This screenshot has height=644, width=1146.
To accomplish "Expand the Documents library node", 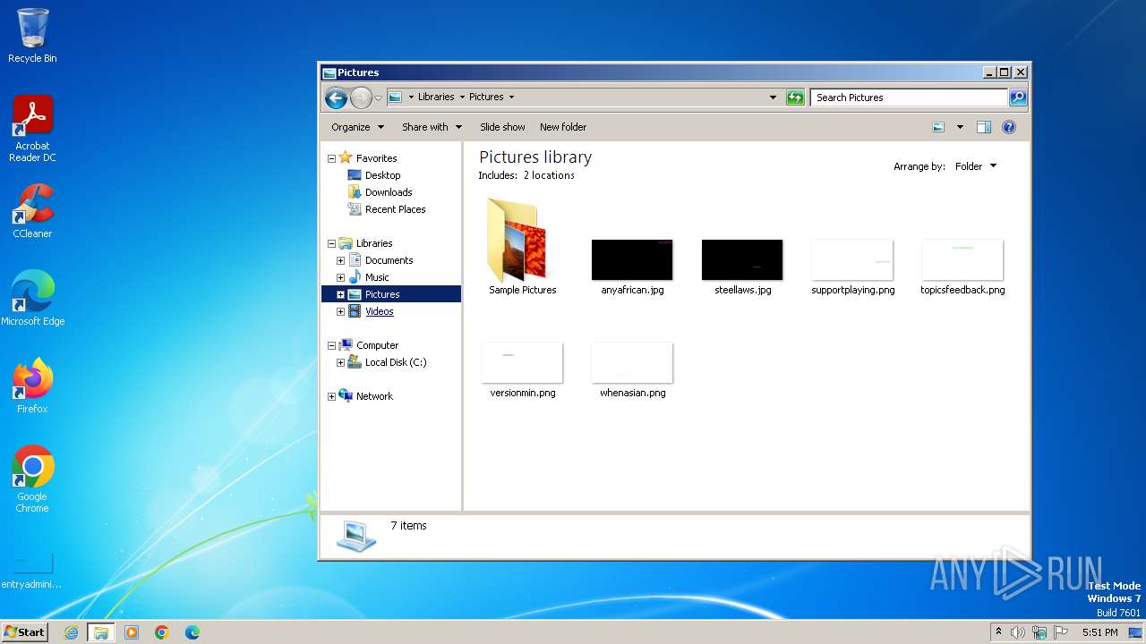I will [x=340, y=260].
